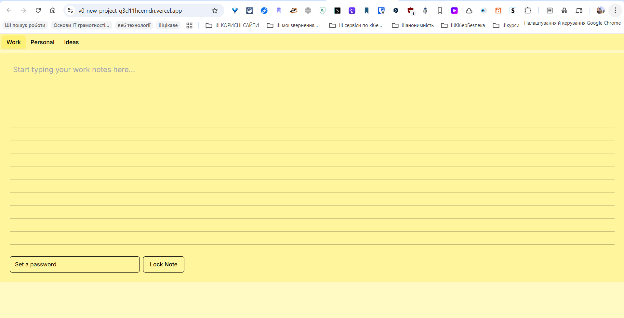Switch to the Ideas tab
Screen dimensions: 624x318
click(x=71, y=42)
